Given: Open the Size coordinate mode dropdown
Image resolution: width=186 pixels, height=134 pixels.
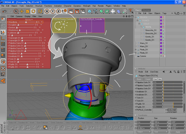Looking at the screenshot, I should tap(161, 132).
